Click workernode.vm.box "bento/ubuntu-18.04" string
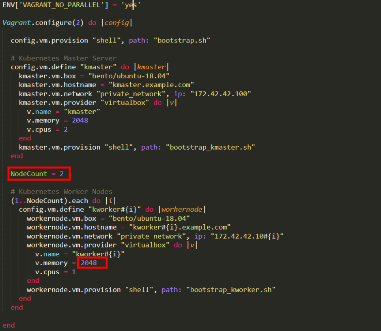Viewport: 381px width, 331px height. (149, 218)
